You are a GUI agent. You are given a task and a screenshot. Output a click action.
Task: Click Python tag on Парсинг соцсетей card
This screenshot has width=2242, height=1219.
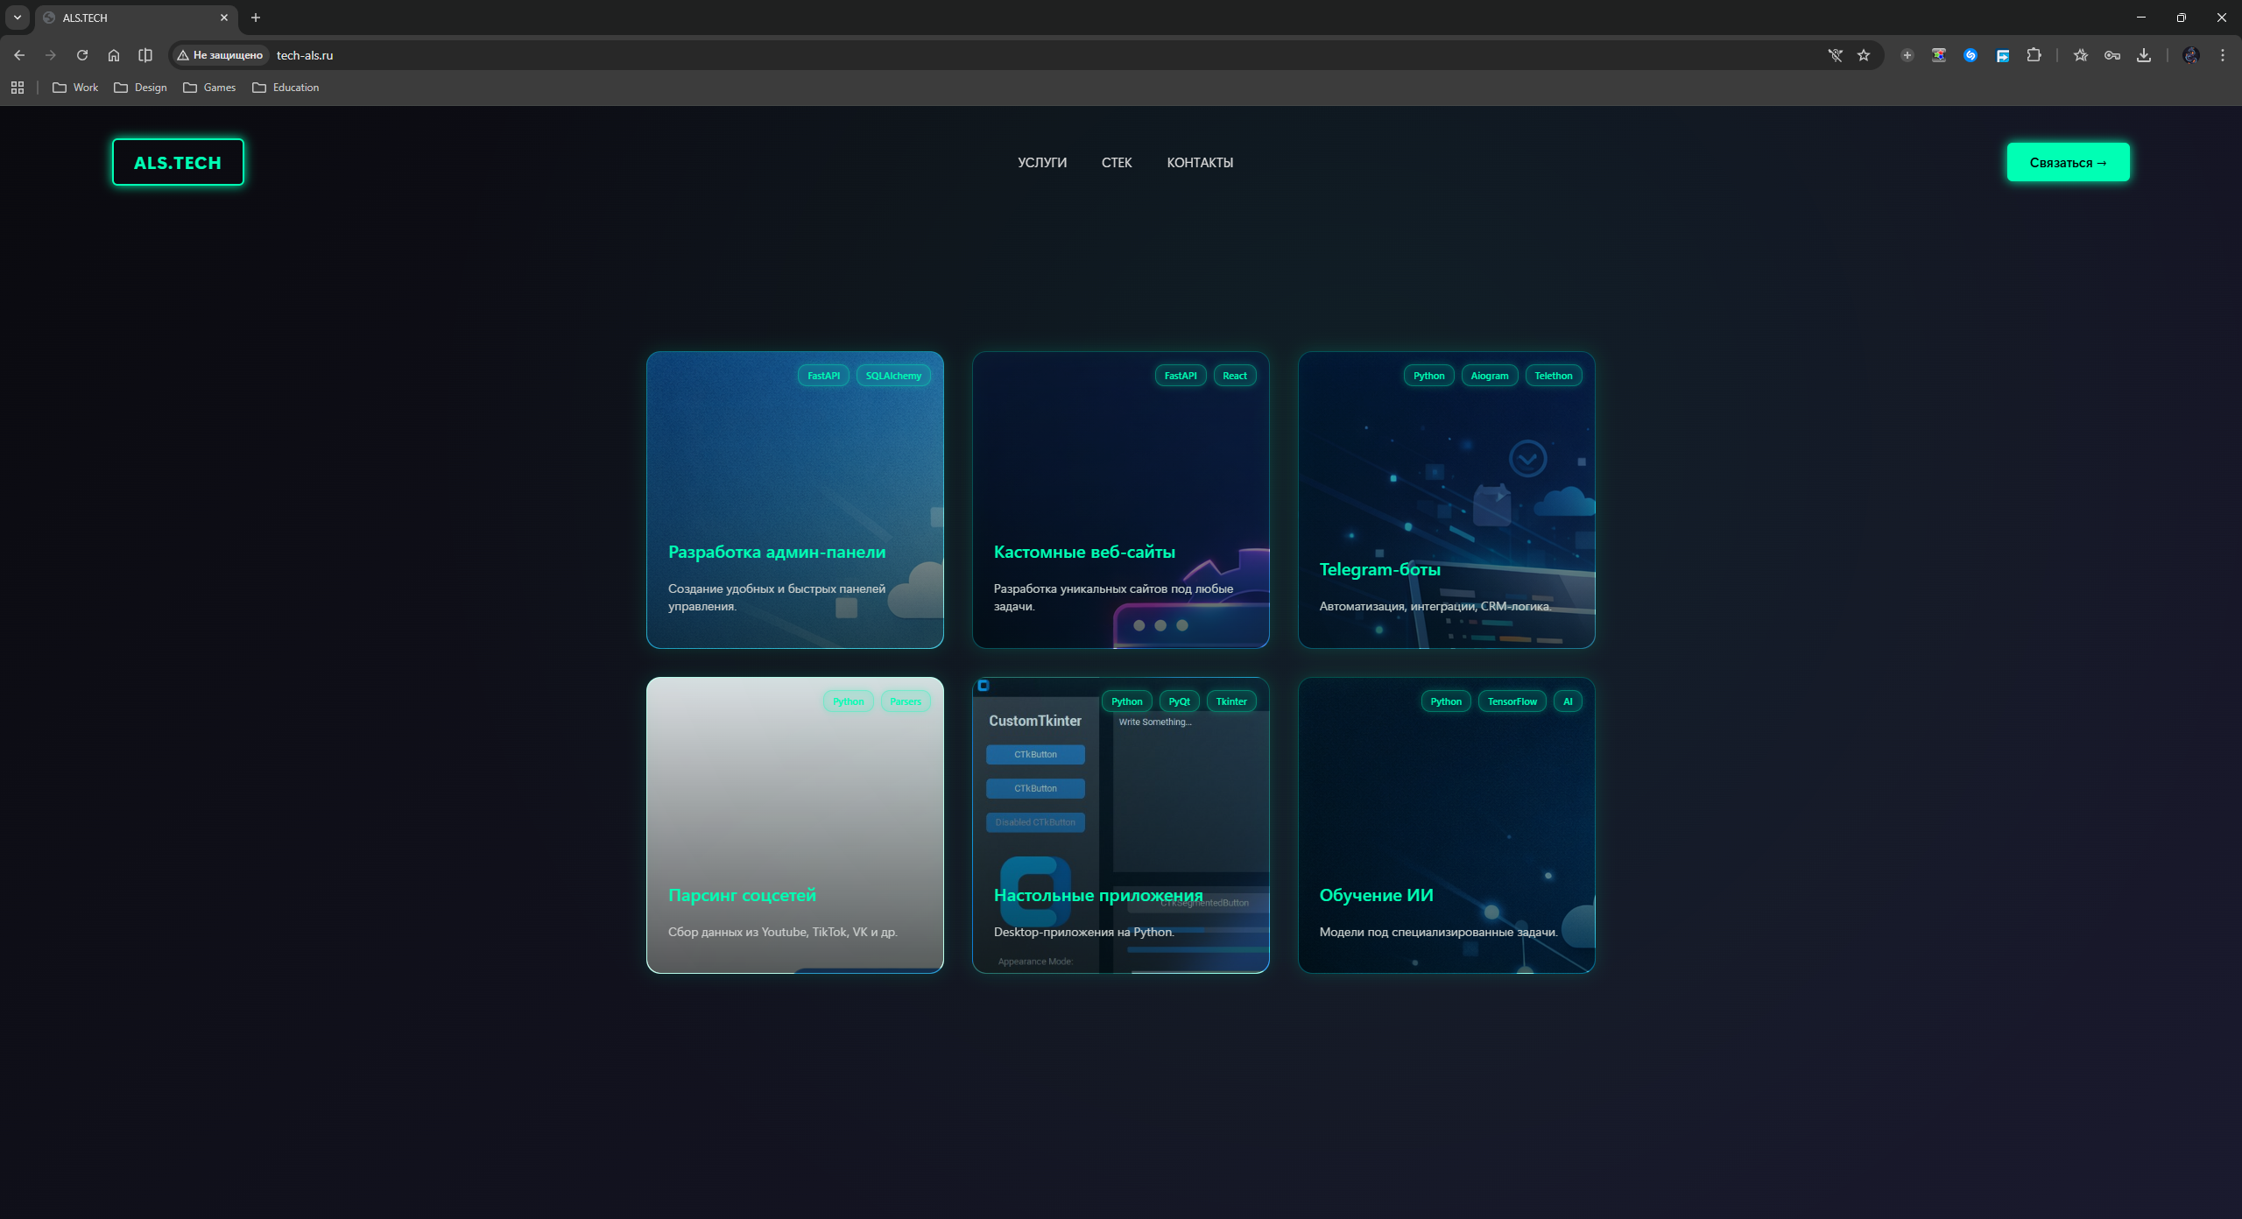pyautogui.click(x=848, y=701)
